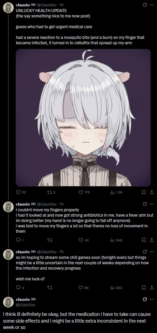Open clauvio's profile avatar on top tweet
Image resolution: width=157 pixels, height=333 pixels.
[x=8, y=8]
